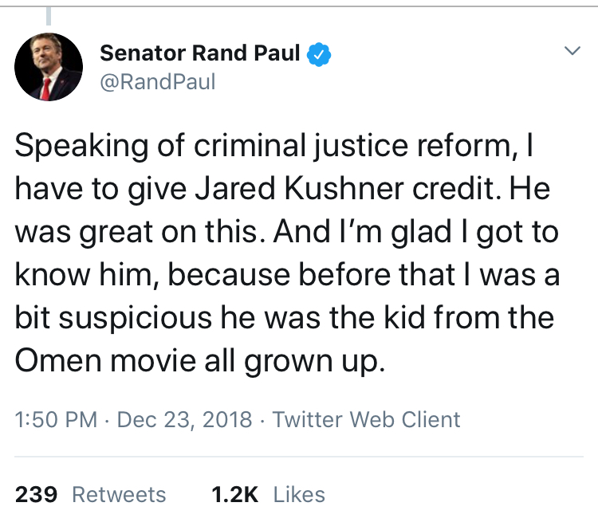Click the Dec 23, 2018 date
This screenshot has height=530, width=598.
pos(185,419)
